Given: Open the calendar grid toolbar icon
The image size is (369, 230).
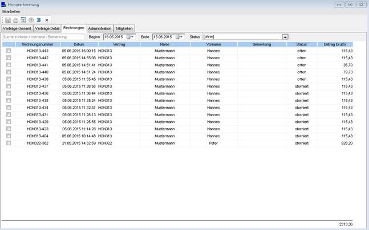Looking at the screenshot, I should coord(23,20).
